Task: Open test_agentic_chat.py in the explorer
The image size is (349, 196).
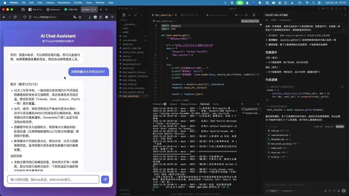Action: tap(134, 72)
